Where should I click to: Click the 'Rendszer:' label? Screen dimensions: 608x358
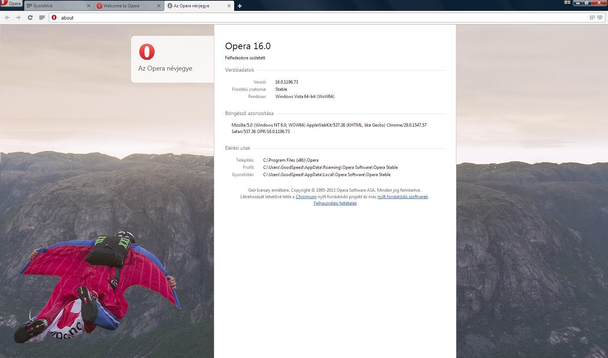pyautogui.click(x=257, y=97)
